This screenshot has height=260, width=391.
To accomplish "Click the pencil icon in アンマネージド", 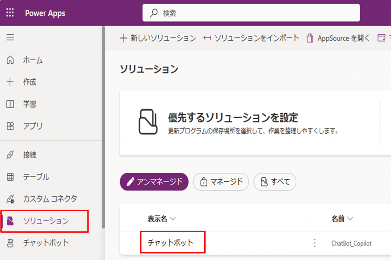I will (x=130, y=182).
